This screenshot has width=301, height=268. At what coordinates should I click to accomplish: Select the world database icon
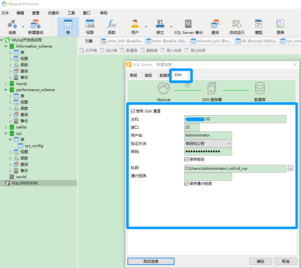point(12,177)
